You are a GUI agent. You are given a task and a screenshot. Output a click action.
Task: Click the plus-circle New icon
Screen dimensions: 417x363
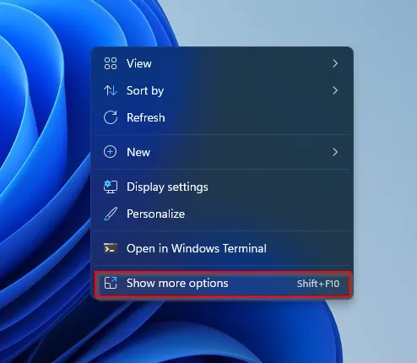click(110, 152)
